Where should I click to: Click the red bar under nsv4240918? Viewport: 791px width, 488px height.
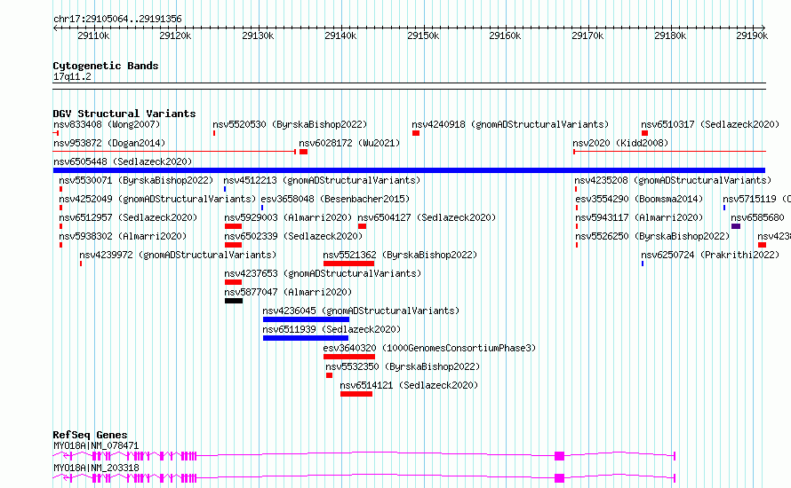[416, 133]
